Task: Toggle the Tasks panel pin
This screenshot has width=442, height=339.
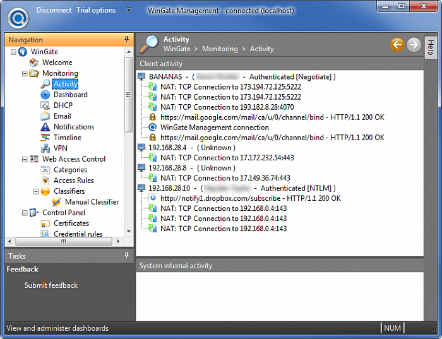Action: 127,256
